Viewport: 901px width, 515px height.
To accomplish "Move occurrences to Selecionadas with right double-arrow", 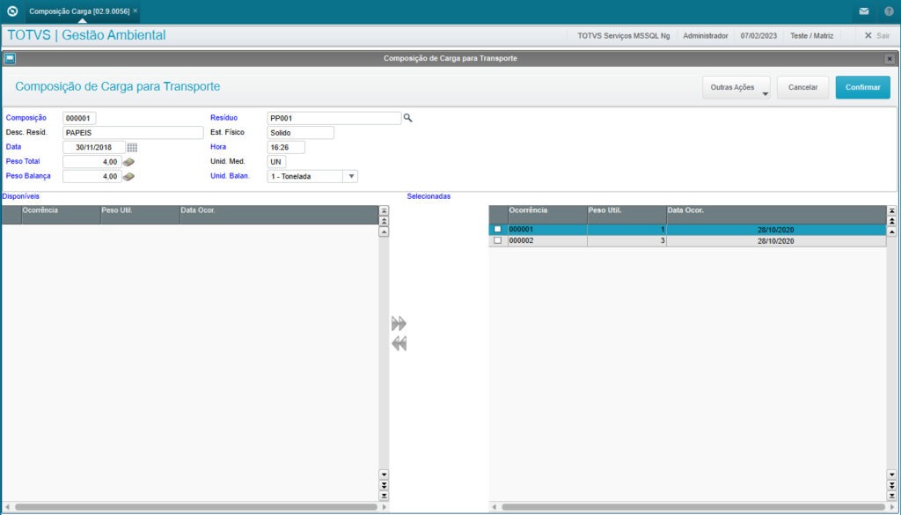I will click(399, 324).
